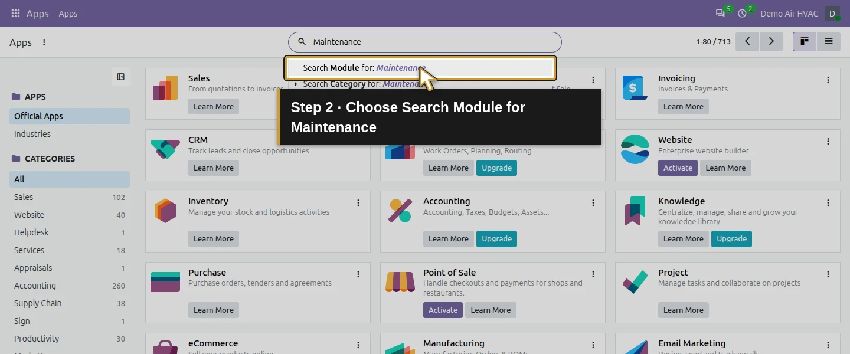The width and height of the screenshot is (850, 354).
Task: Click the Sales app icon
Action: pyautogui.click(x=165, y=88)
